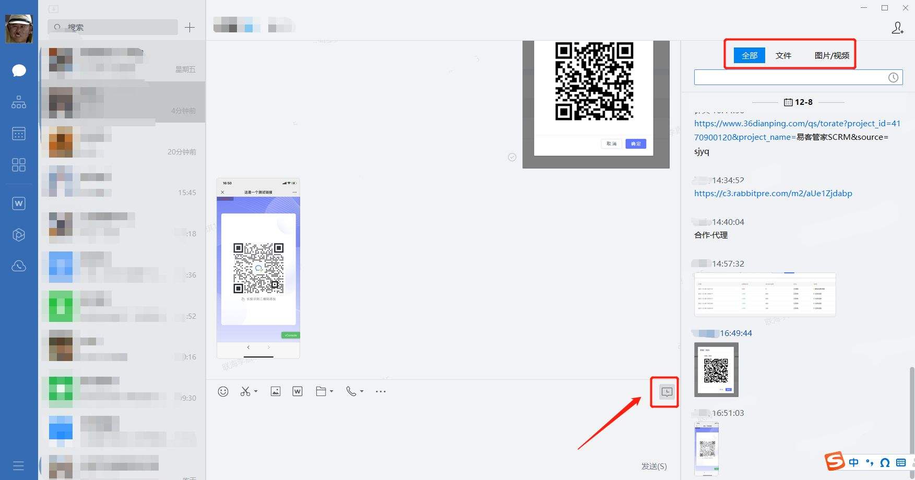915x480 pixels.
Task: Open the organization contacts icon in sidebar
Action: tap(19, 102)
